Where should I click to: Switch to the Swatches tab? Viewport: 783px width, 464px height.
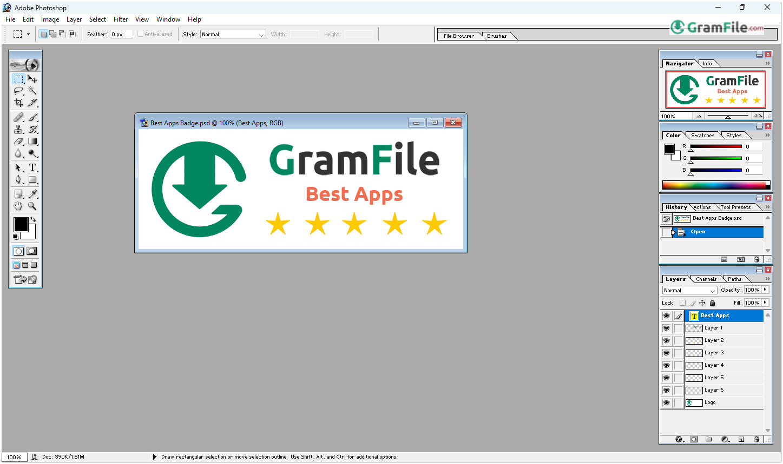tap(702, 136)
